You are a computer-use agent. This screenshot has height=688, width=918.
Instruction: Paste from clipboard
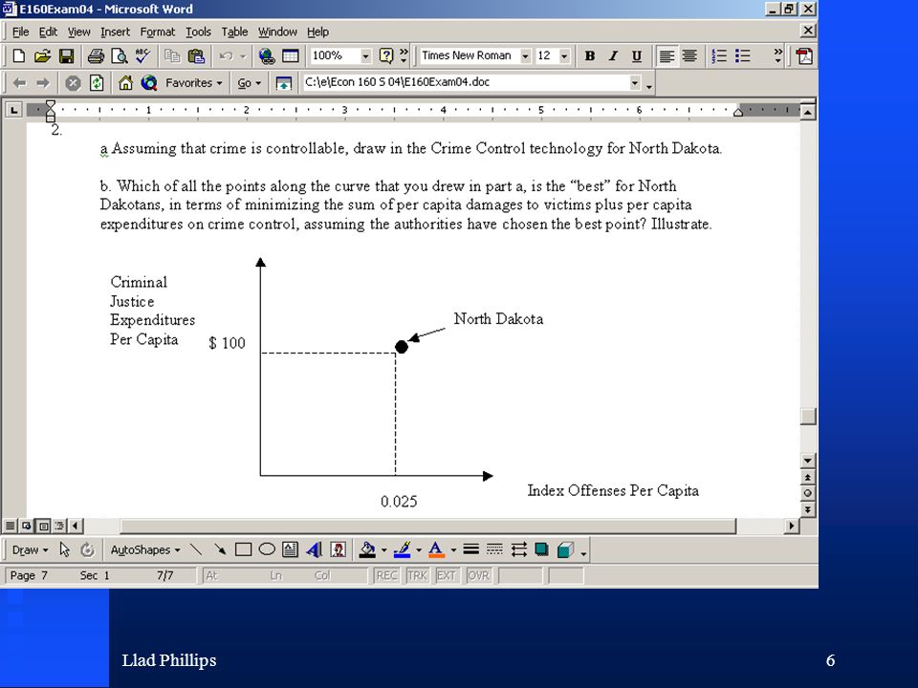pos(196,56)
